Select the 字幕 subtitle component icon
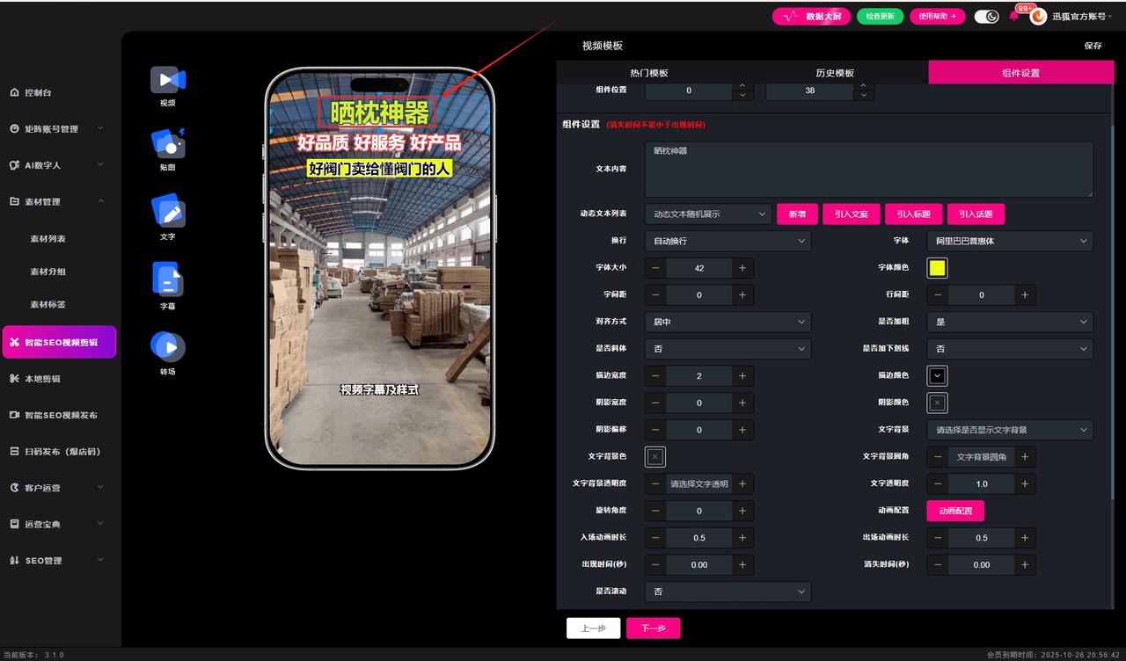Screen dimensions: 1126x661 [167, 281]
